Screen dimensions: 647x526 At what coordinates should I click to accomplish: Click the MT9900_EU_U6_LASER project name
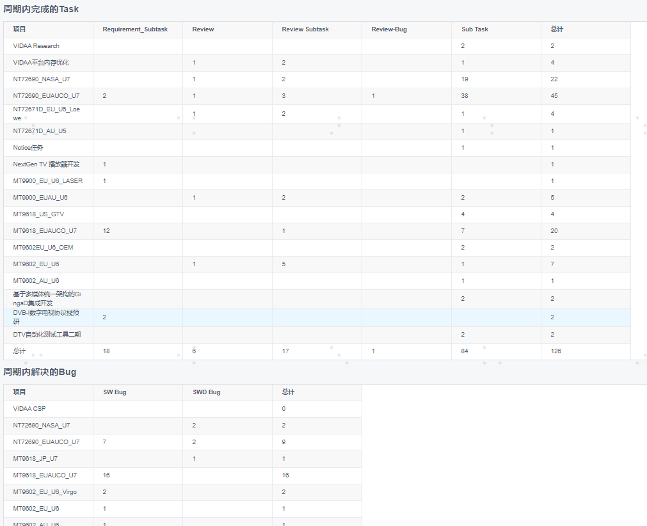[47, 181]
